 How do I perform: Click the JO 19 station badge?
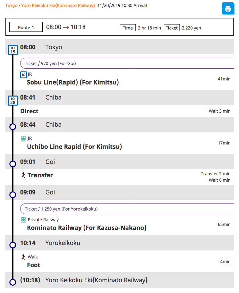13,50
